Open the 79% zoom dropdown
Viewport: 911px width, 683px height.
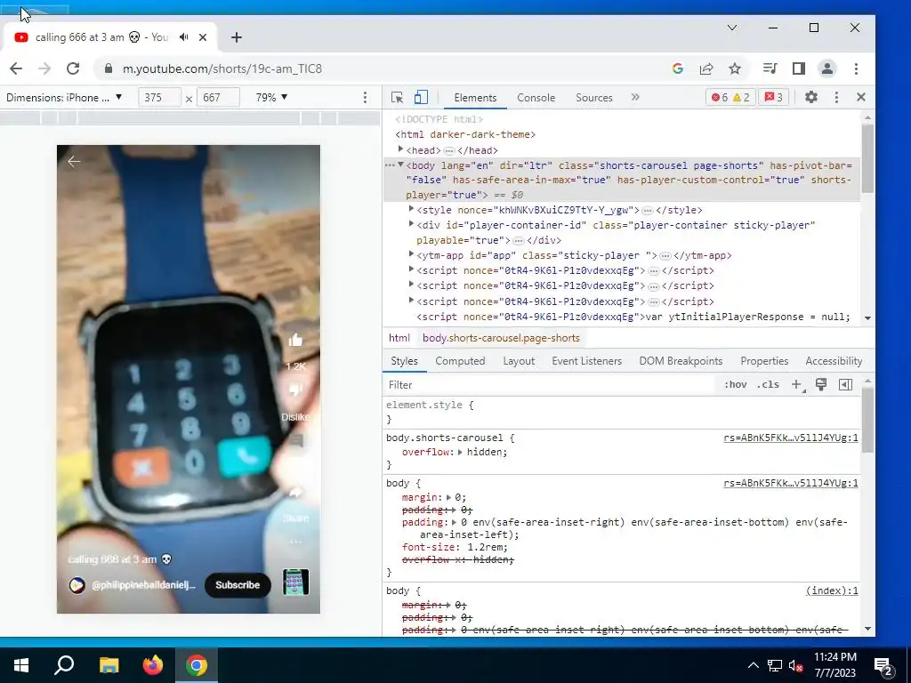coord(271,98)
